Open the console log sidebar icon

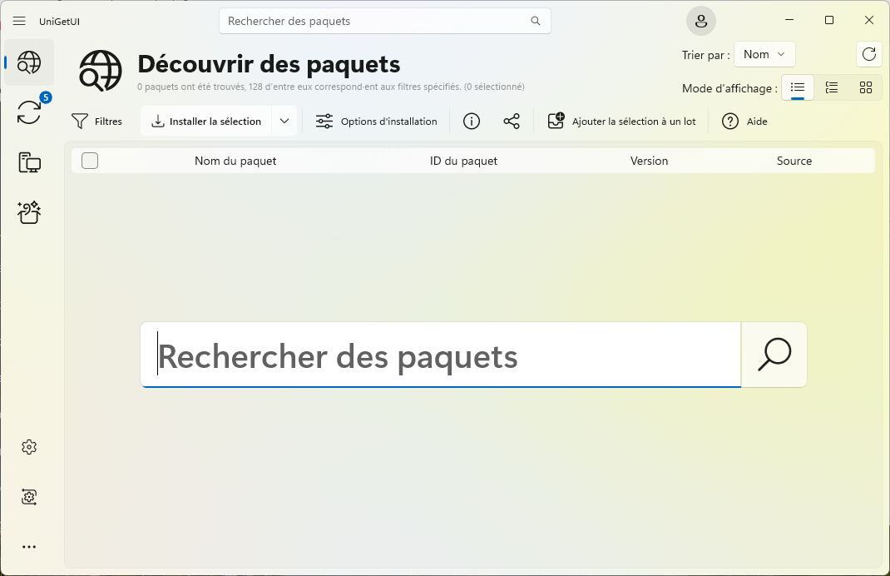click(29, 496)
